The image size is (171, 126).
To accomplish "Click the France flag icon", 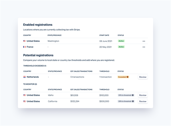I will point(24,47).
